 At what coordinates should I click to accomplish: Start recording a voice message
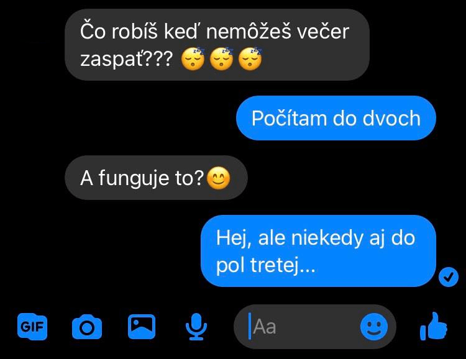pyautogui.click(x=196, y=327)
